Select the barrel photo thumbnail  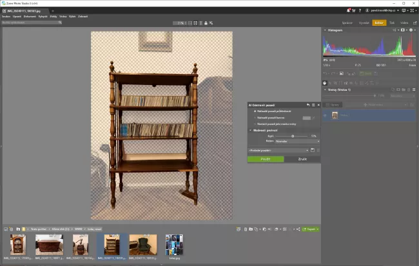coord(81,245)
